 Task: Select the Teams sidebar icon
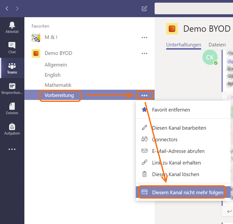tap(12, 68)
